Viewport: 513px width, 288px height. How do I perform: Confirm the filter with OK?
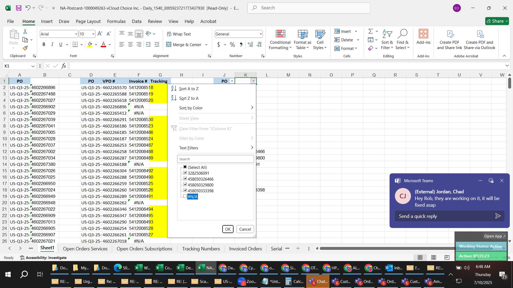(228, 229)
